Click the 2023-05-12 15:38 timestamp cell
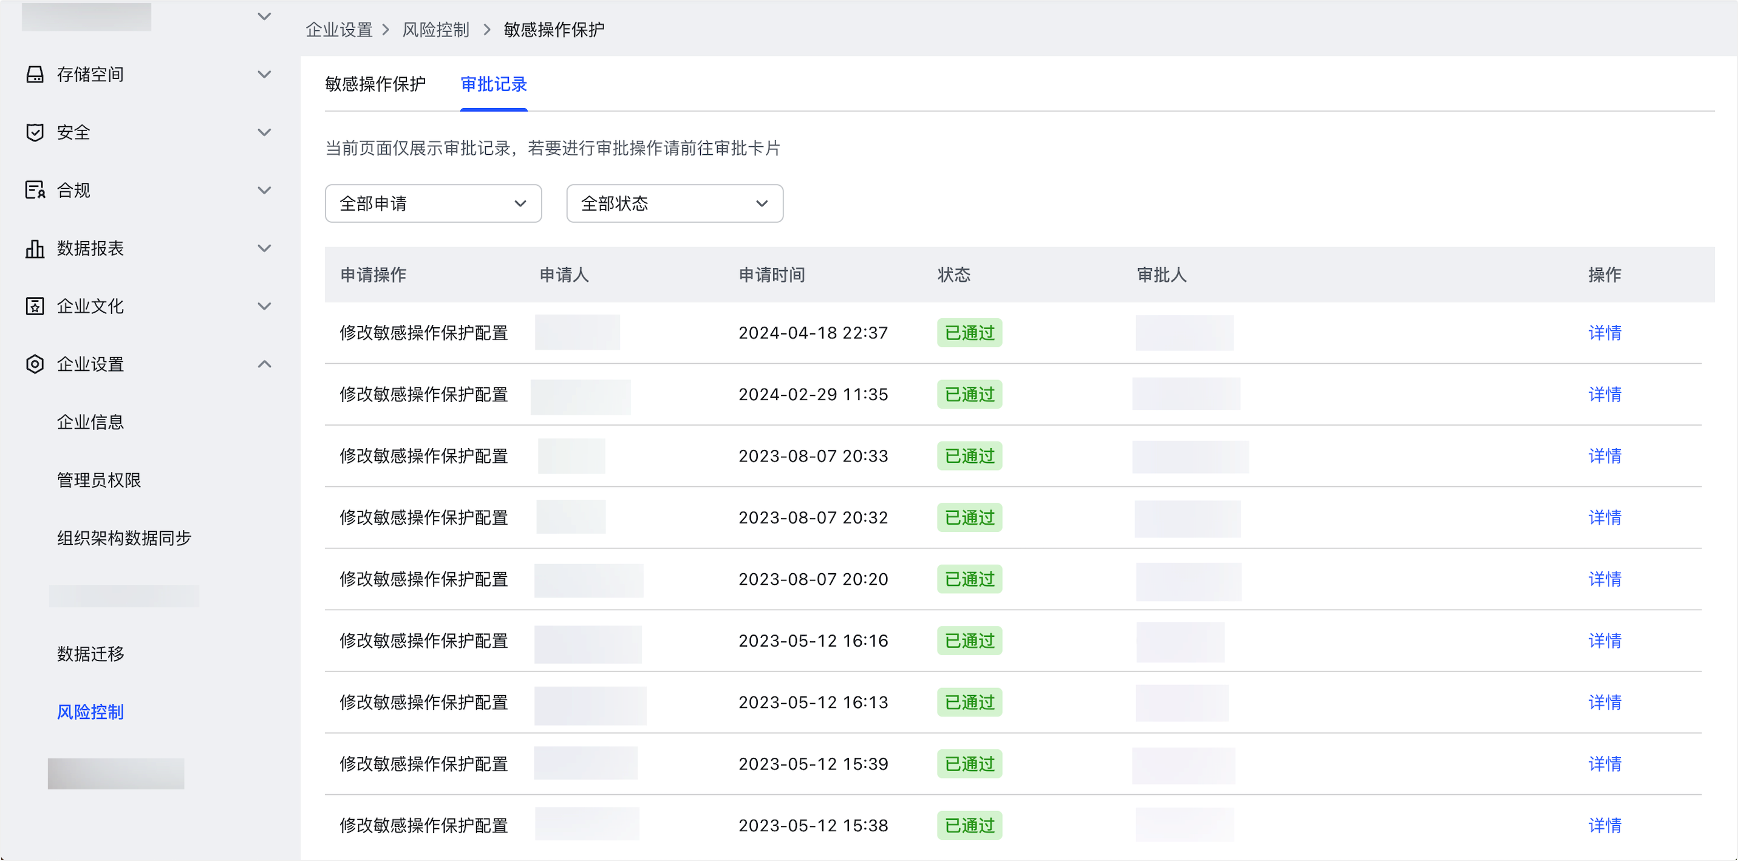Viewport: 1738px width, 861px height. point(813,826)
